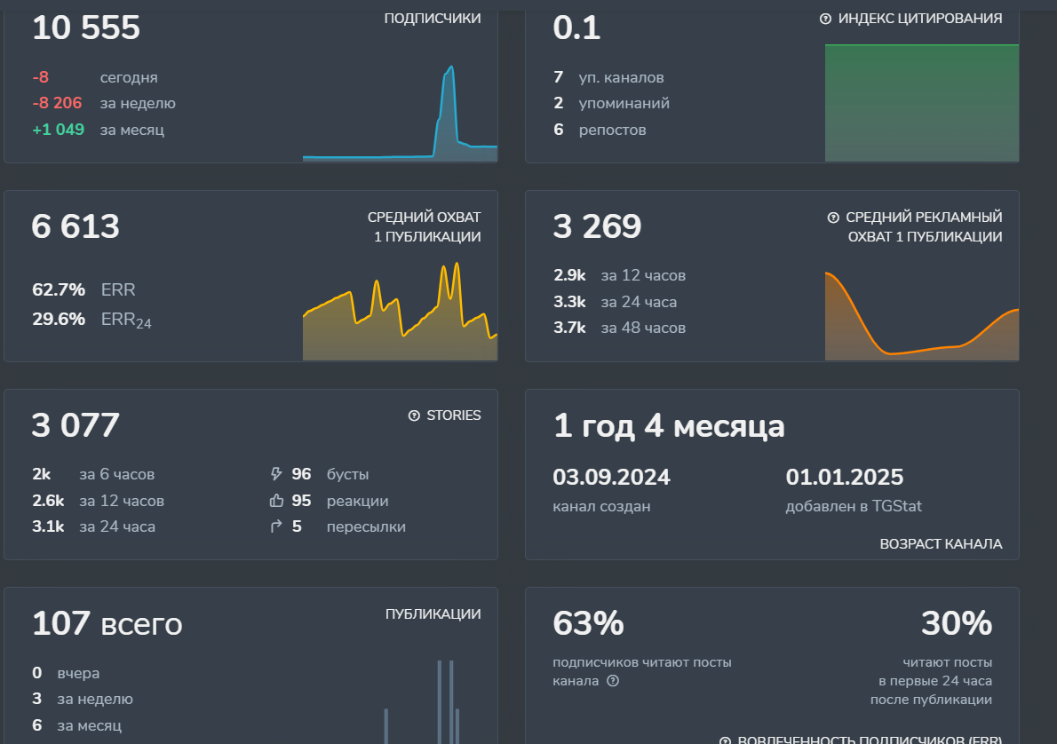Click the forward arrow пересылки icon
The height and width of the screenshot is (744, 1057).
(275, 526)
